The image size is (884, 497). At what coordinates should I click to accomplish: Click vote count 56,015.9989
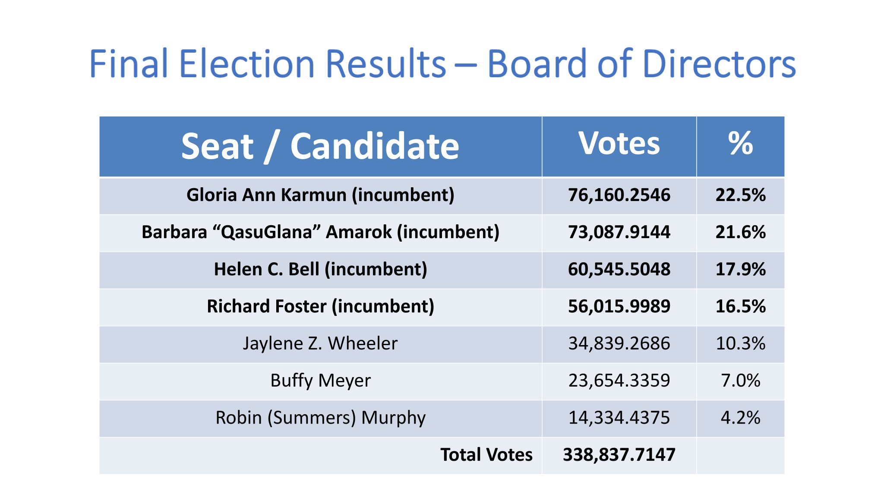coord(619,306)
